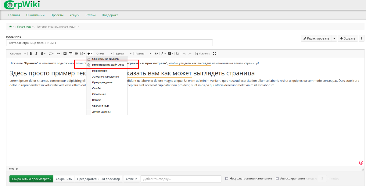Screen dimensions: 366x188
Task: Click the home icon in breadcrumb
Action: (x=10, y=27)
